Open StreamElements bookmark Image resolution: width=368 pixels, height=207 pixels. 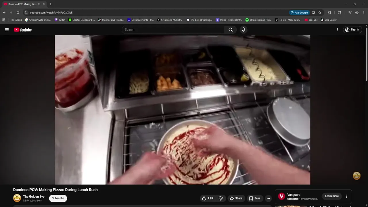(141, 20)
